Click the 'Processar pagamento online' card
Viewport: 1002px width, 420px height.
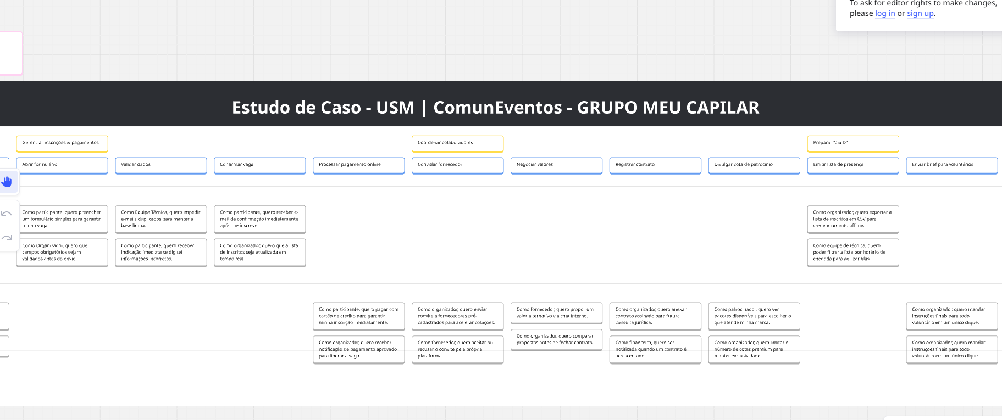pyautogui.click(x=359, y=165)
